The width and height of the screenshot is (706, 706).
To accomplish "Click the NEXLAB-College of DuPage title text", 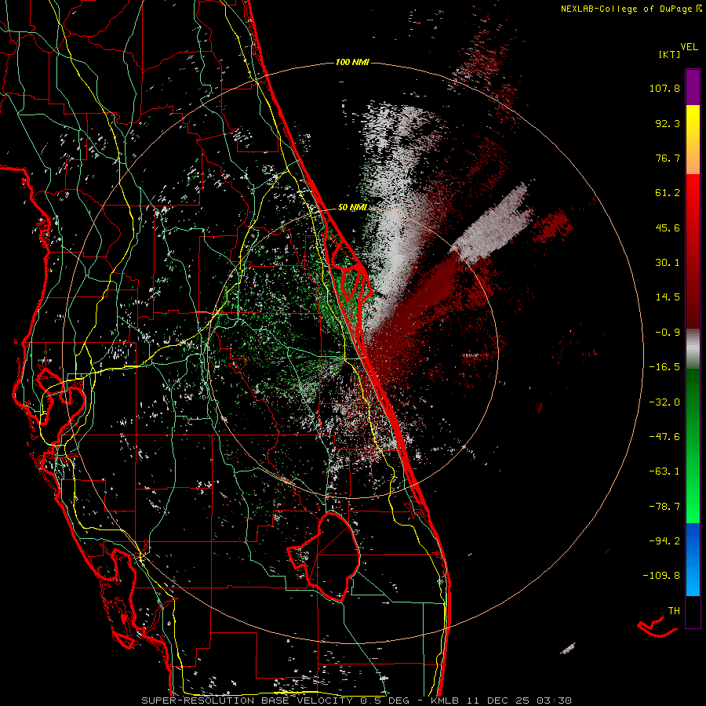I will [x=628, y=9].
